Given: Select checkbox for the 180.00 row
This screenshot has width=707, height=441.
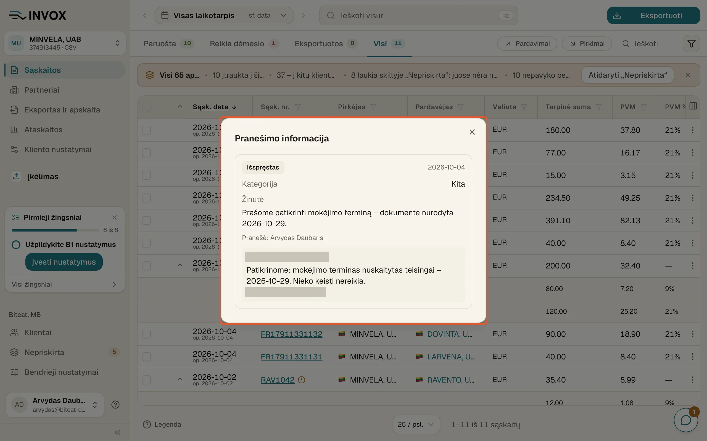Looking at the screenshot, I should pyautogui.click(x=146, y=130).
